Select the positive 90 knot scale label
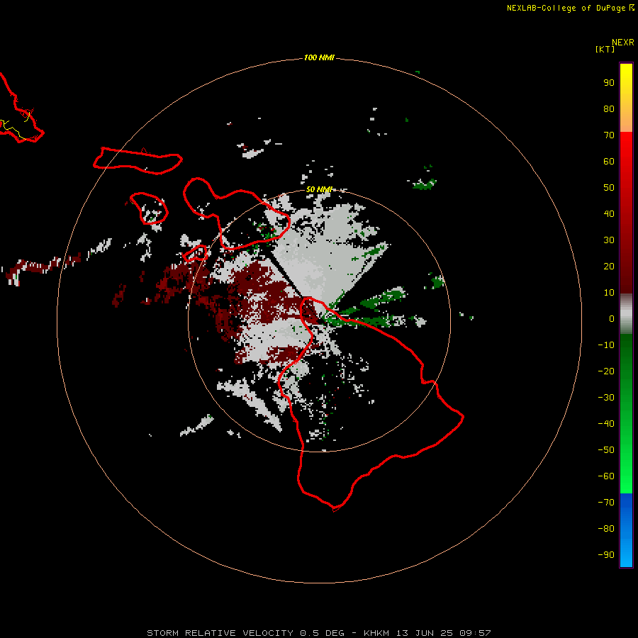This screenshot has height=638, width=638. (x=609, y=83)
